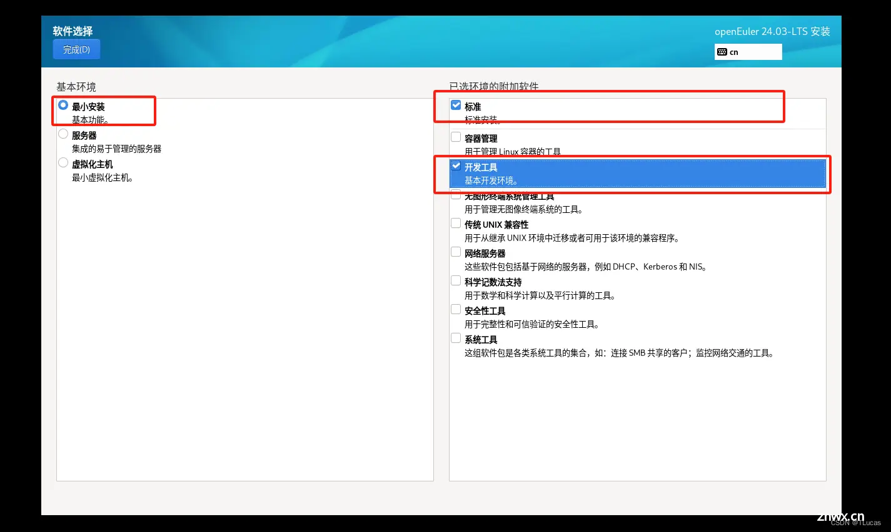Enable the 无图形终端系统管理工具 checkbox

coord(456,194)
